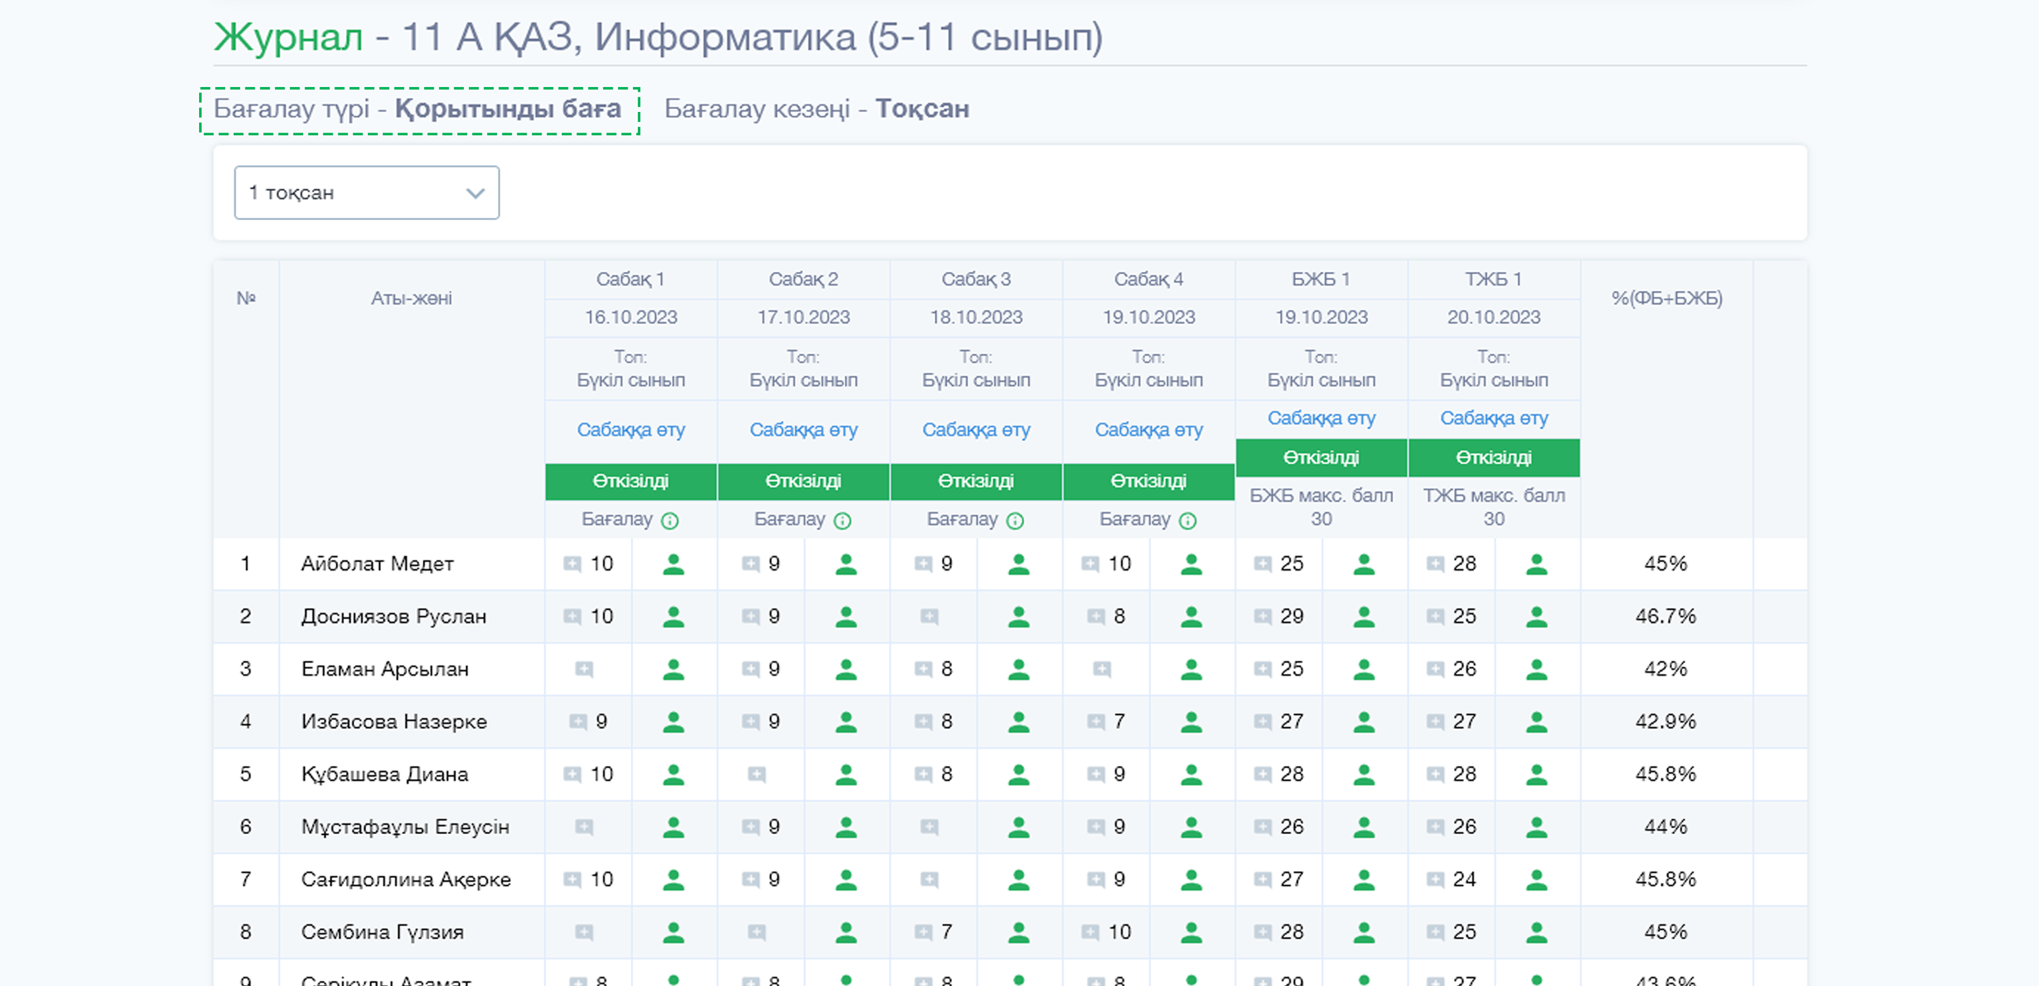Click the %(ФБ+БЖБ) column header
The width and height of the screenshot is (2039, 986).
tap(1666, 298)
